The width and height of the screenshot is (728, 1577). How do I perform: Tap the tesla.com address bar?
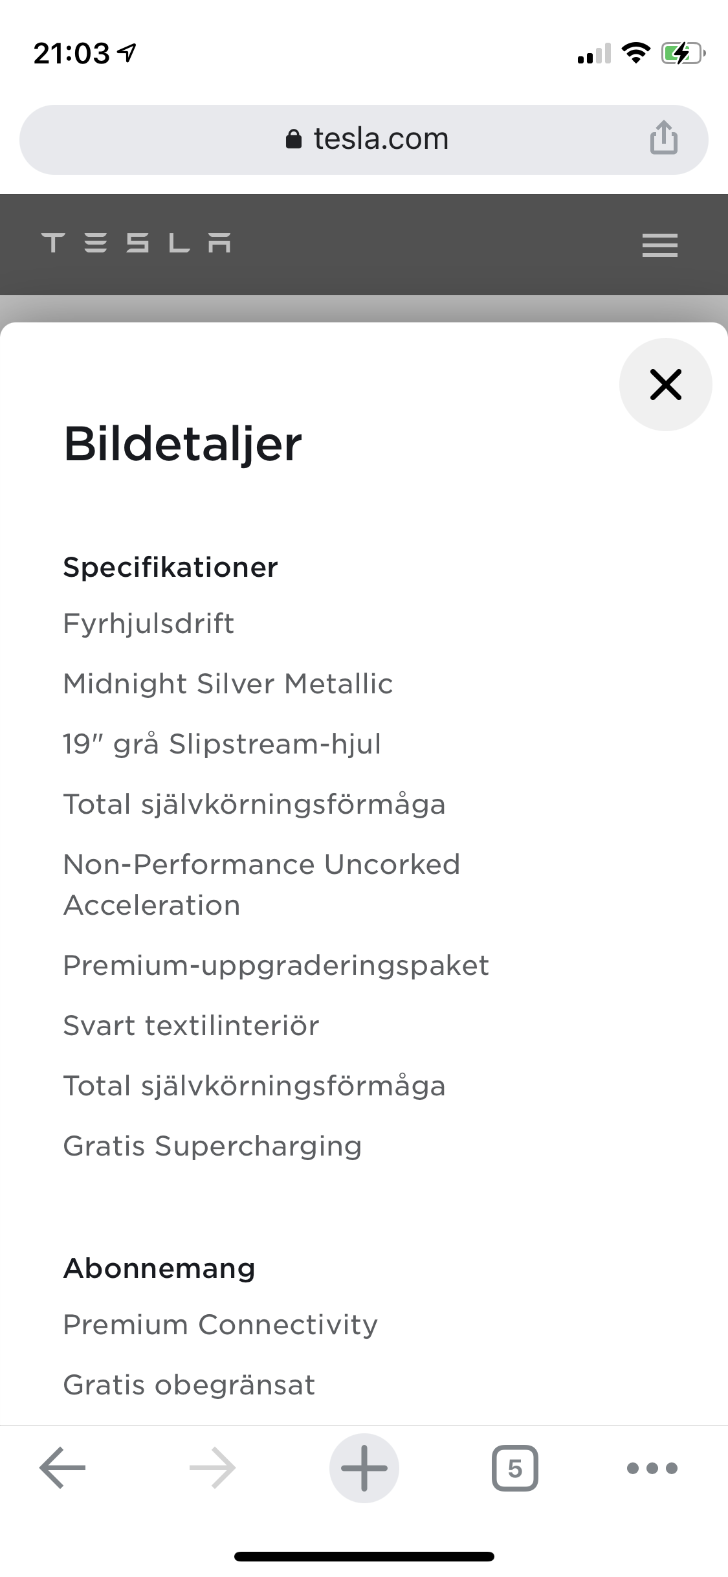click(381, 139)
